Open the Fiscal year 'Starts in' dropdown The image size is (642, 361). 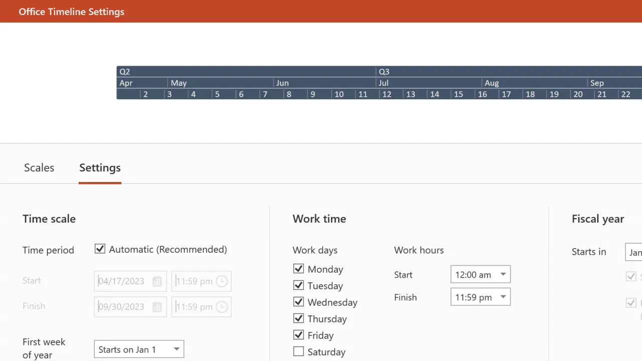coord(634,252)
